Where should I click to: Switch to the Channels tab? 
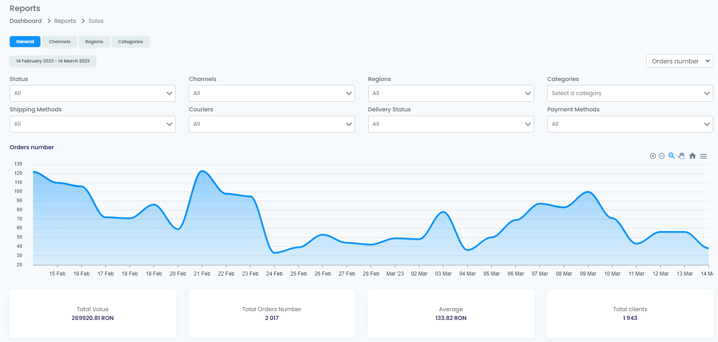[59, 41]
